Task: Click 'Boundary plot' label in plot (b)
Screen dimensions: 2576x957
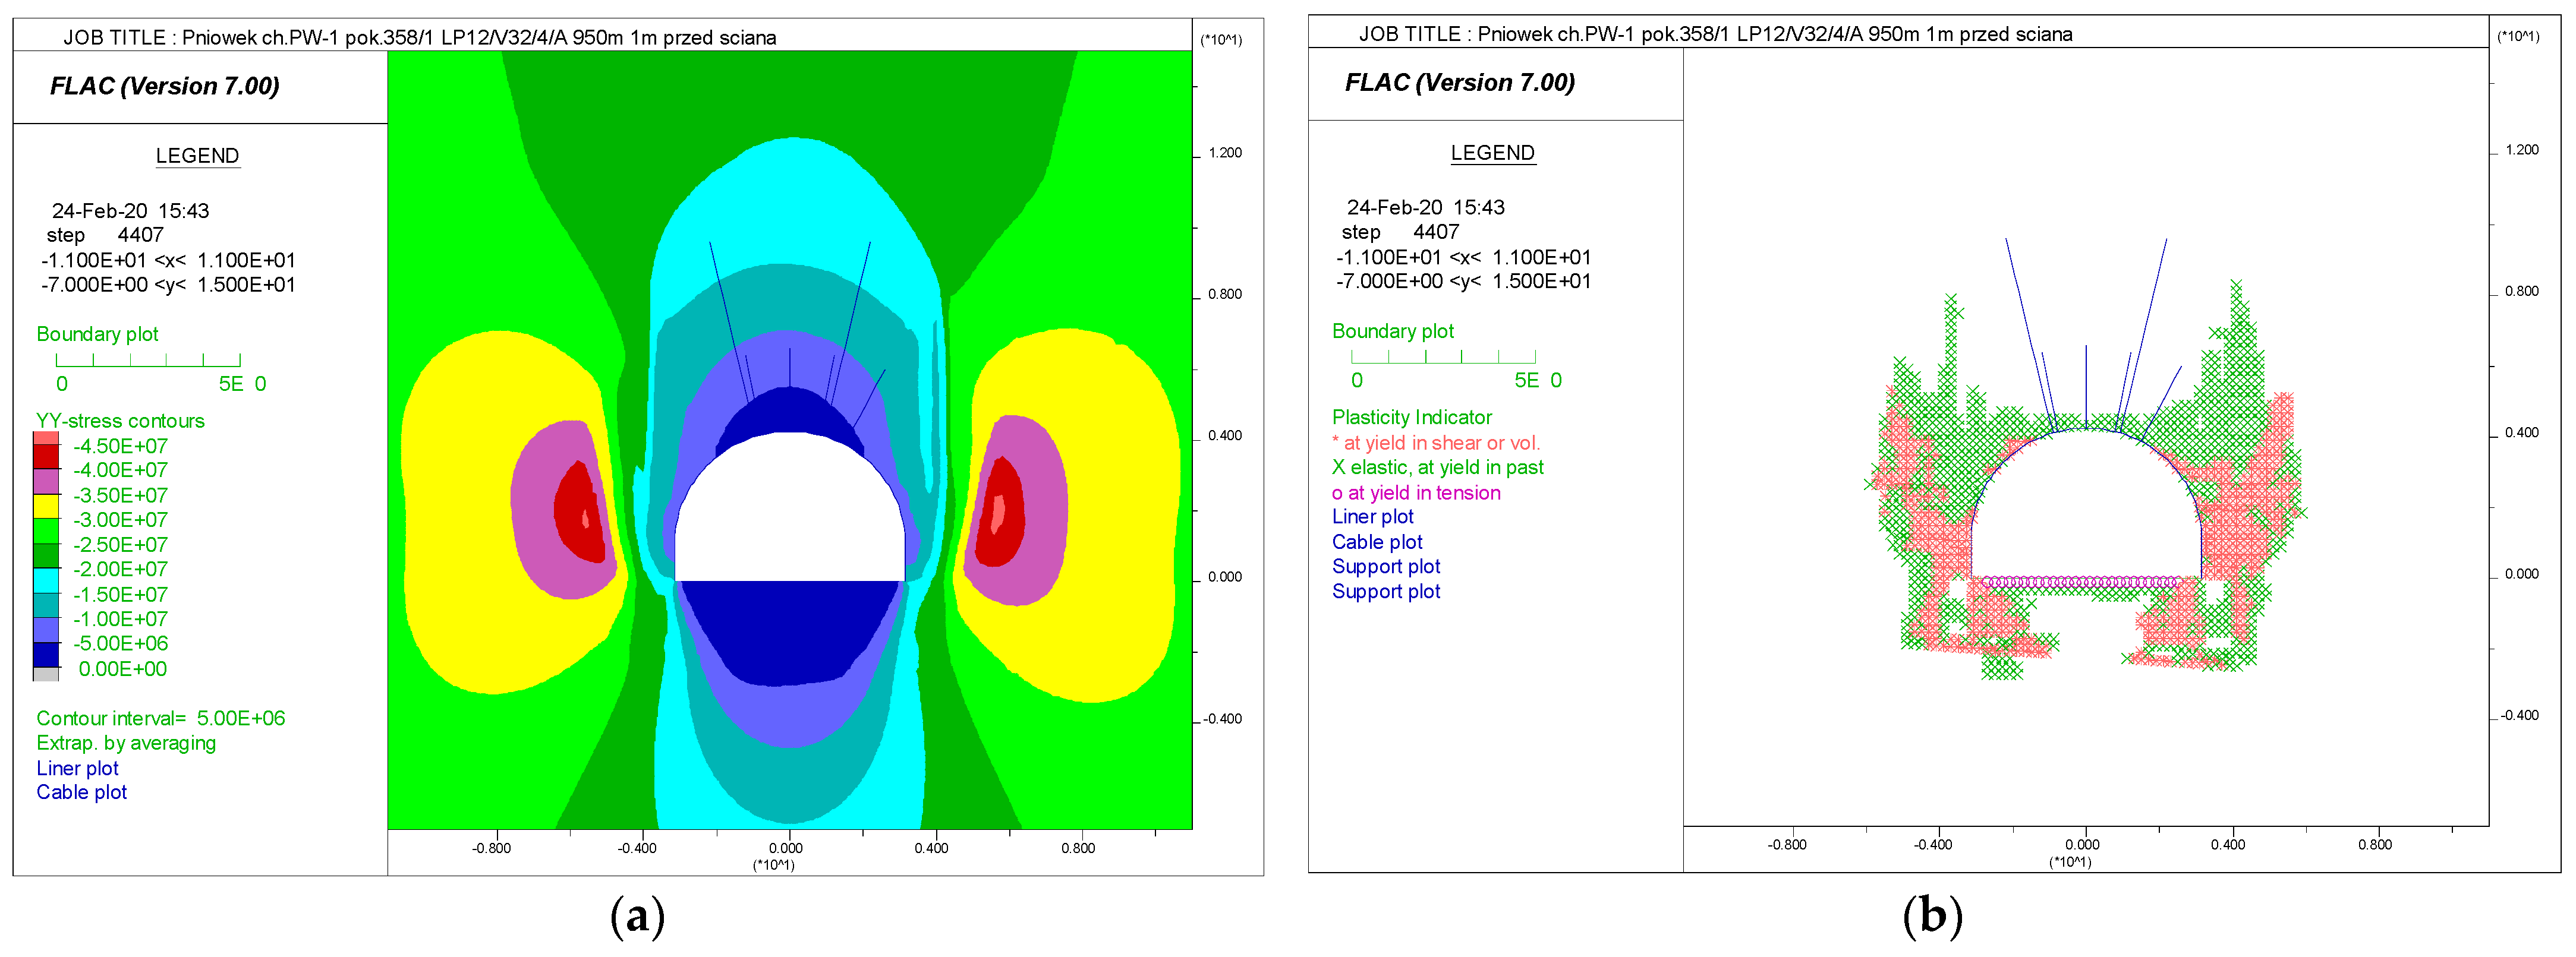Action: coord(1393,331)
